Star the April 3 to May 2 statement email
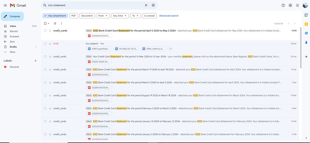Image resolution: width=310 pixels, height=143 pixels. point(50,30)
